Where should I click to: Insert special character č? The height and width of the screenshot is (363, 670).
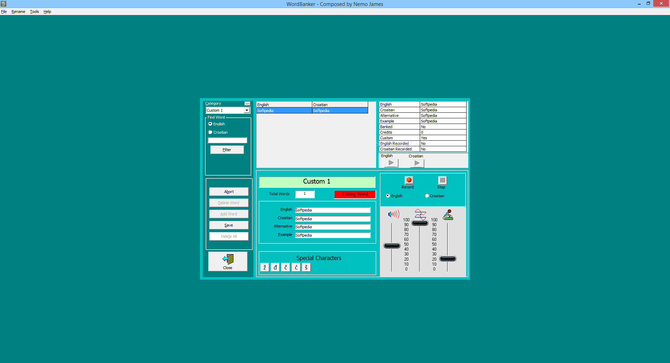(285, 267)
